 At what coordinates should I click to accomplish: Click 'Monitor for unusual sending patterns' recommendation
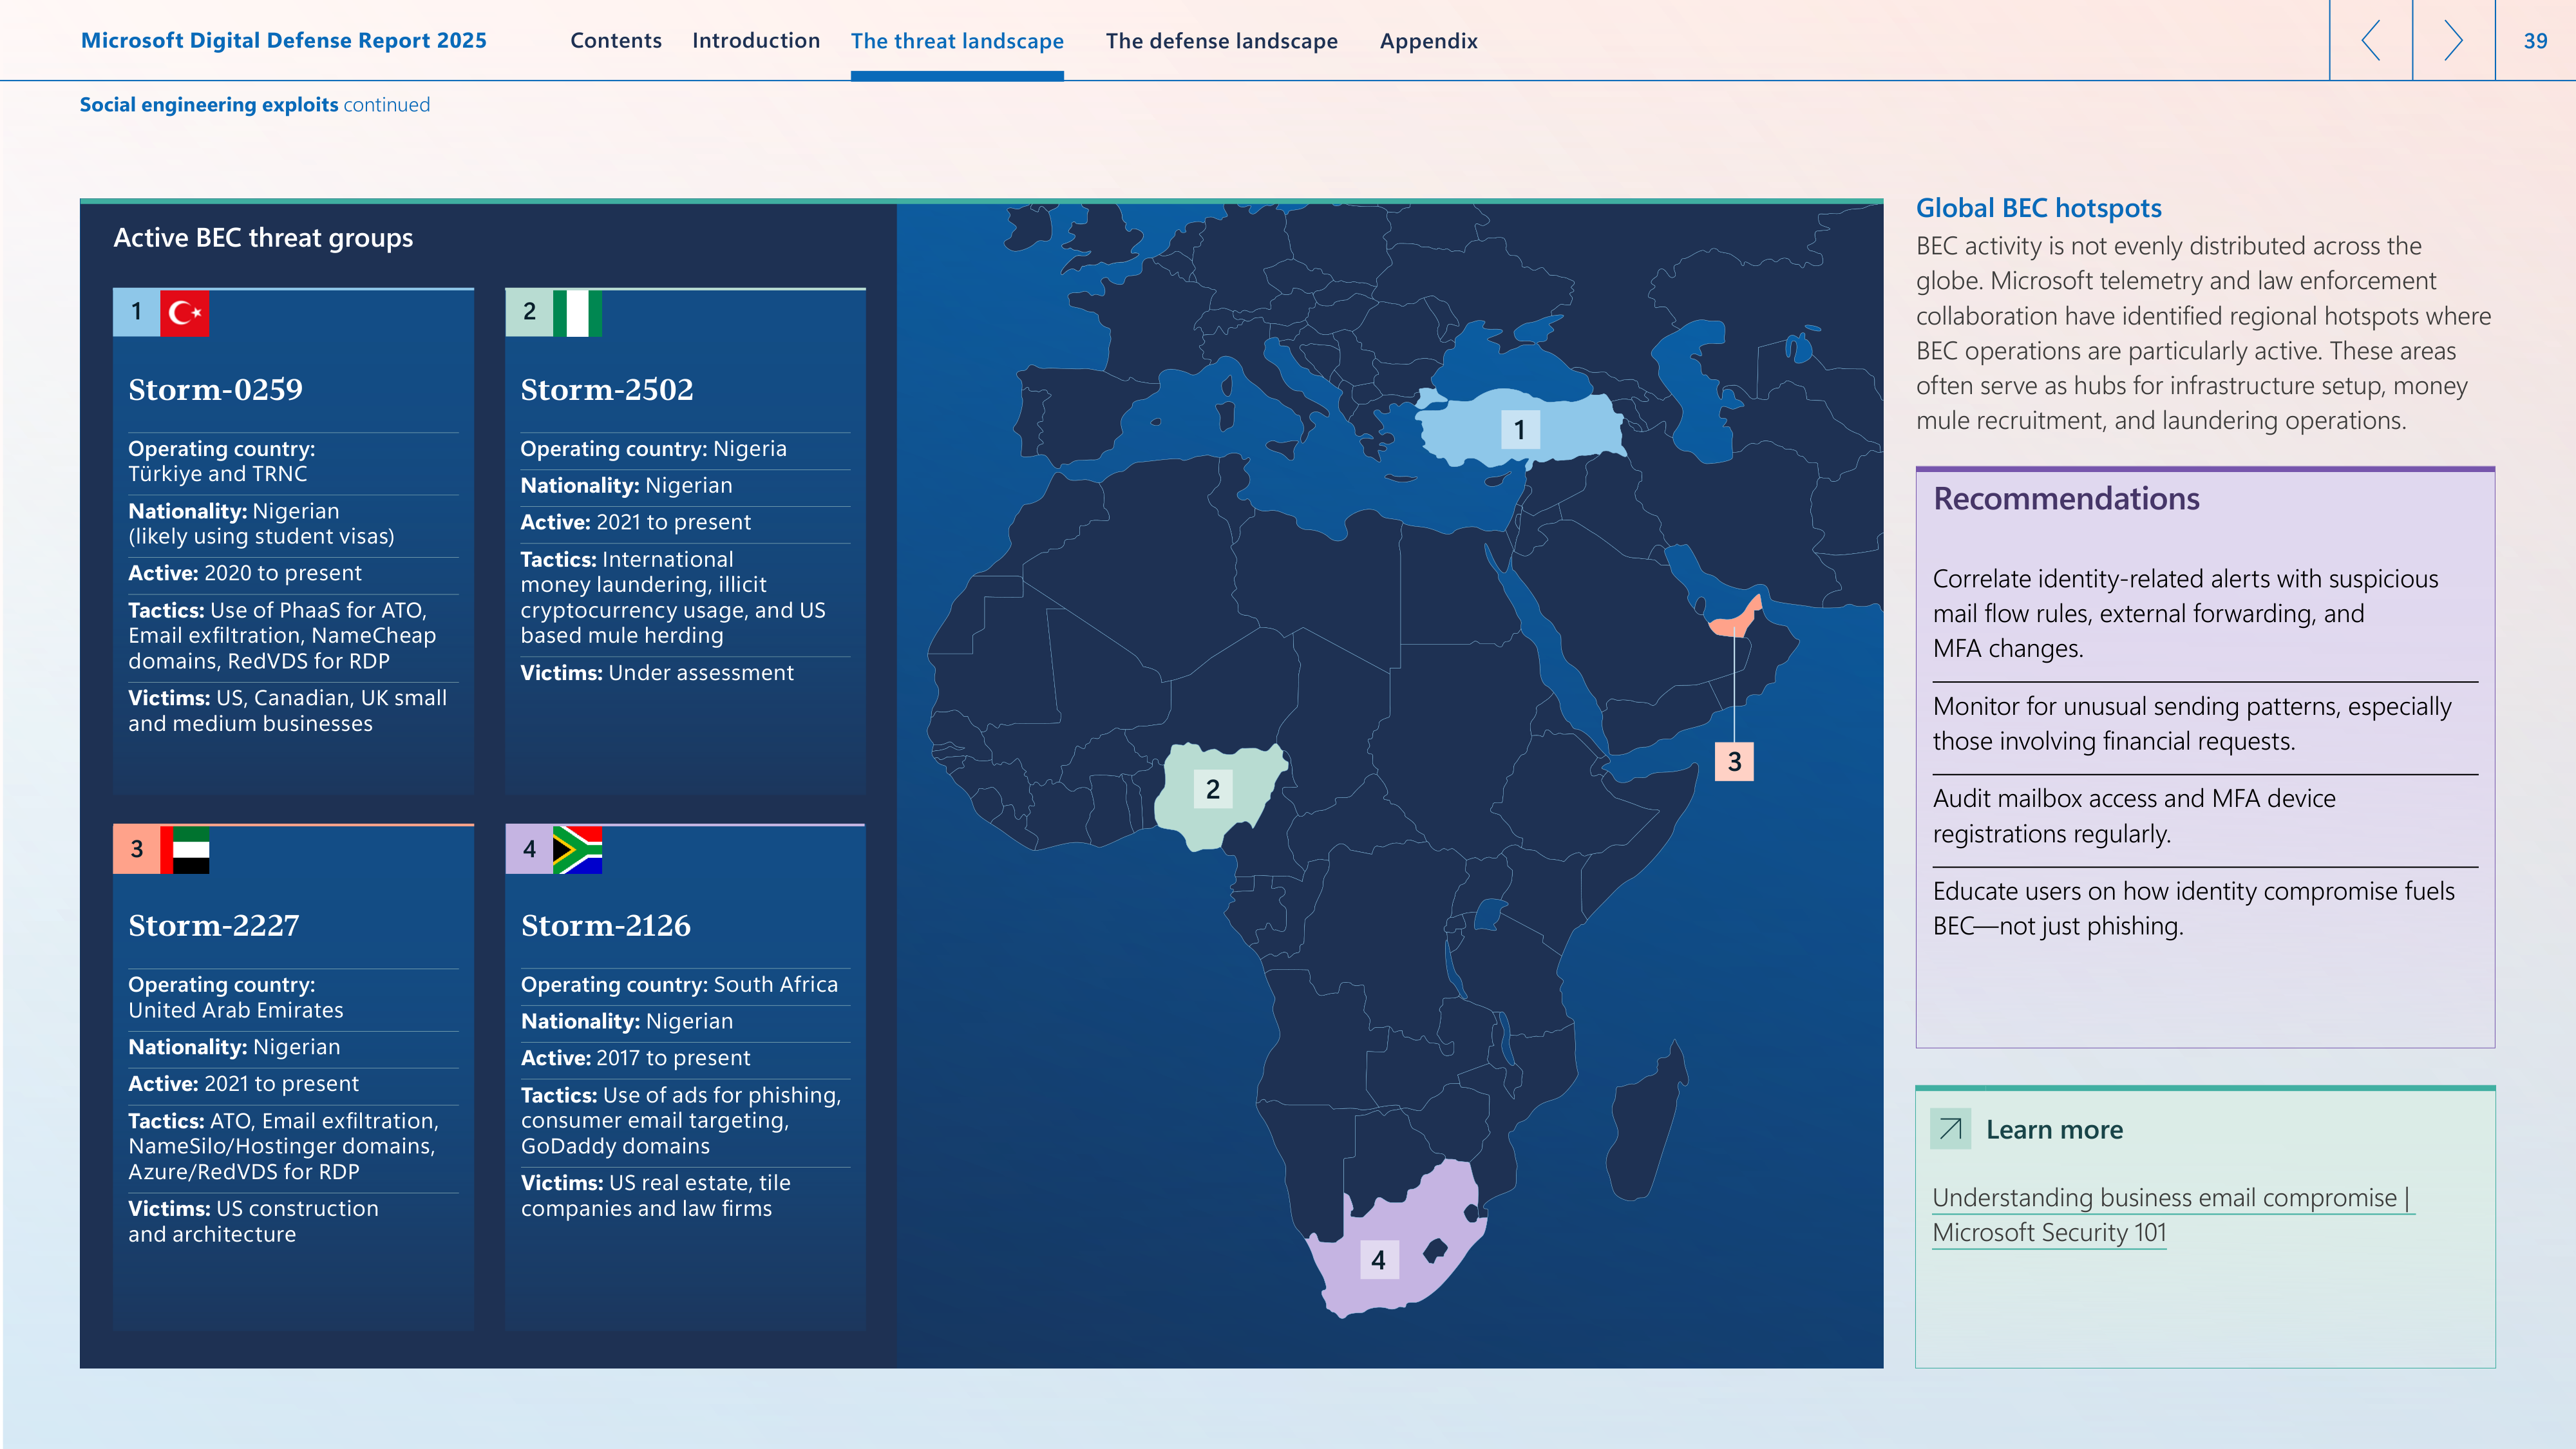[x=2193, y=723]
